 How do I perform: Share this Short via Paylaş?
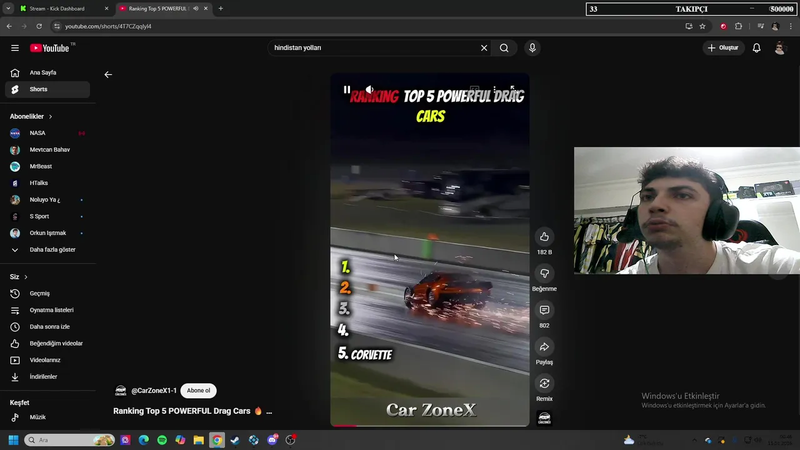coord(544,347)
